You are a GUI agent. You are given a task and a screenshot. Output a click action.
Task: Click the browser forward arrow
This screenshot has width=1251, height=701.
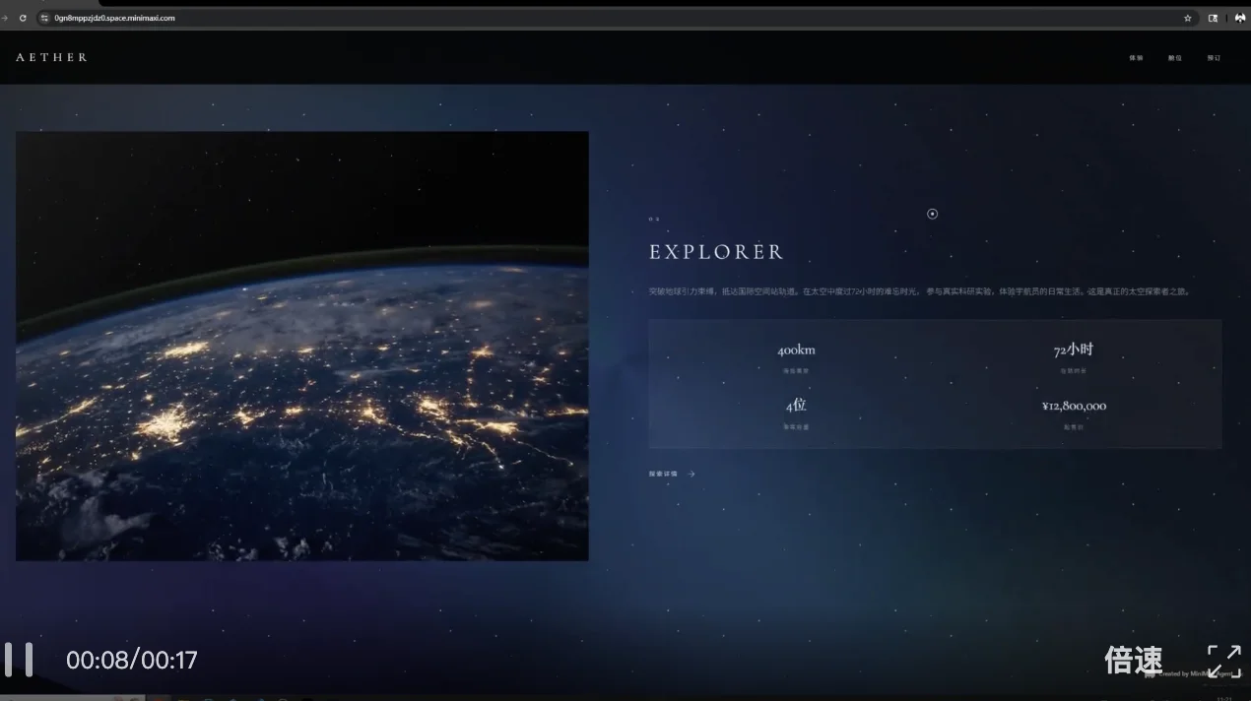(5, 18)
